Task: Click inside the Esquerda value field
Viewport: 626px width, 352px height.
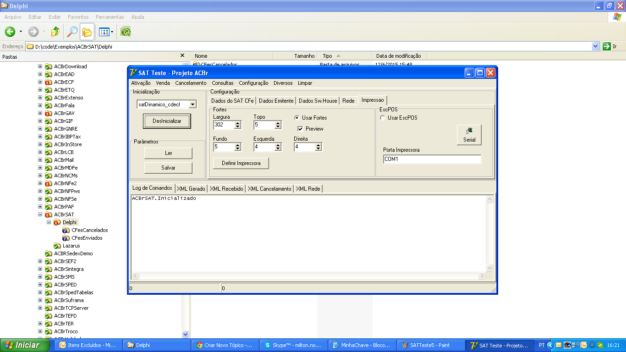Action: point(264,147)
